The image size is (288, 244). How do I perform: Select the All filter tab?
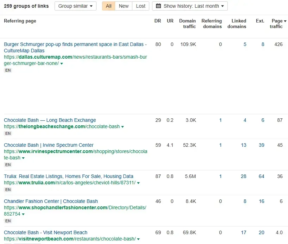108,6
